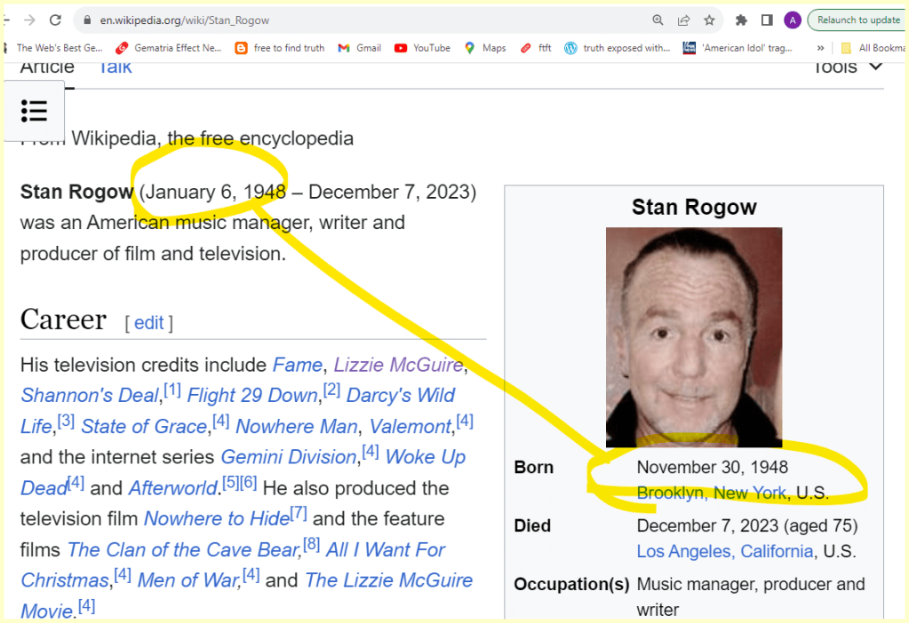Switch to the Talk tab

coord(115,67)
